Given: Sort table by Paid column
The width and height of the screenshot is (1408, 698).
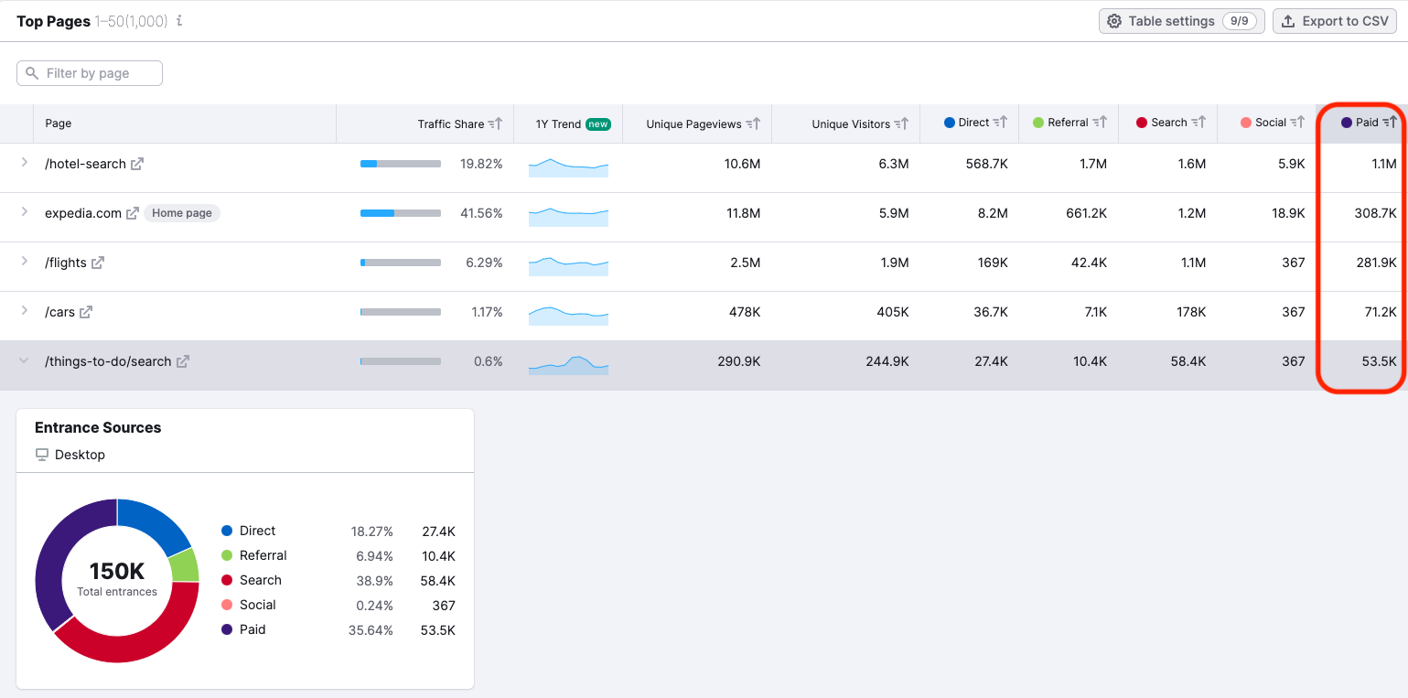Looking at the screenshot, I should coord(1389,123).
